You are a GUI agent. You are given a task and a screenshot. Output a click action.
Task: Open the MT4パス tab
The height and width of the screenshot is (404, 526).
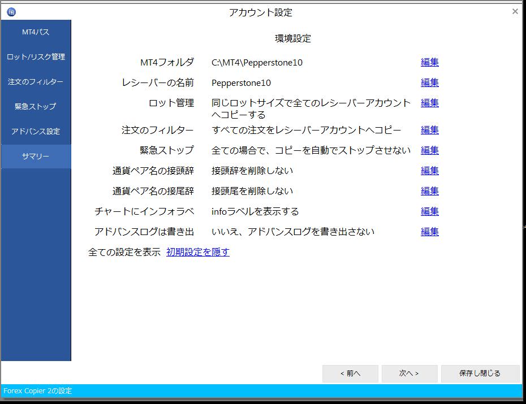pyautogui.click(x=36, y=32)
